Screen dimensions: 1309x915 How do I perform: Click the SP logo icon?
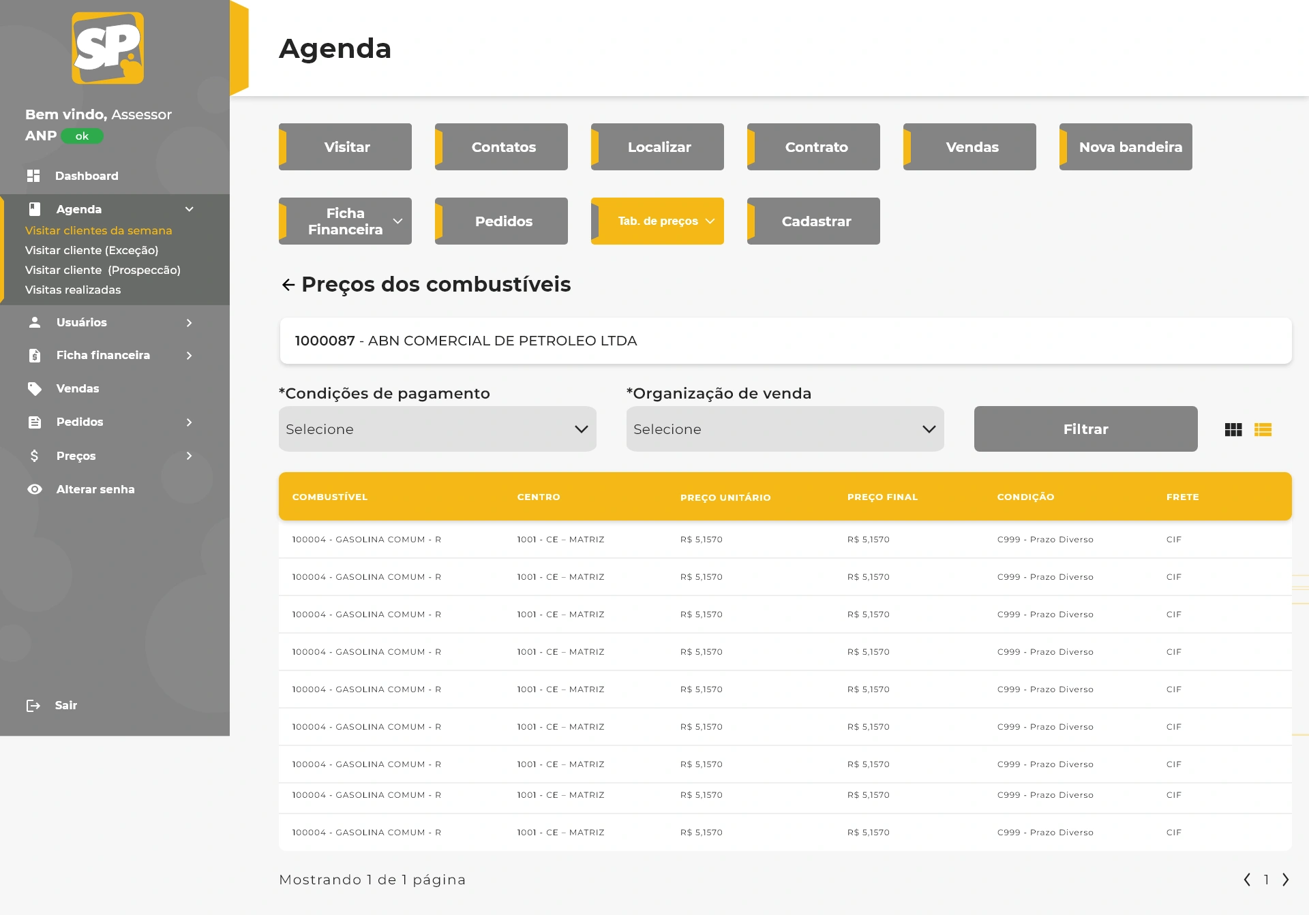point(108,48)
